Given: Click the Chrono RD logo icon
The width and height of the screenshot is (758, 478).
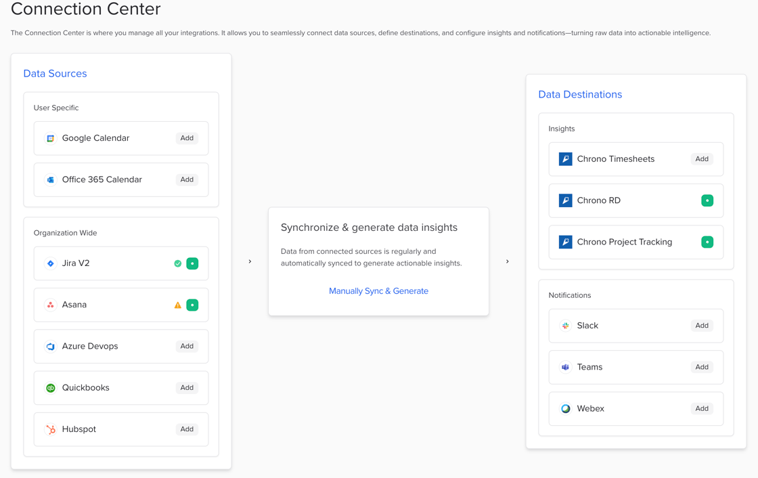Looking at the screenshot, I should (x=566, y=201).
